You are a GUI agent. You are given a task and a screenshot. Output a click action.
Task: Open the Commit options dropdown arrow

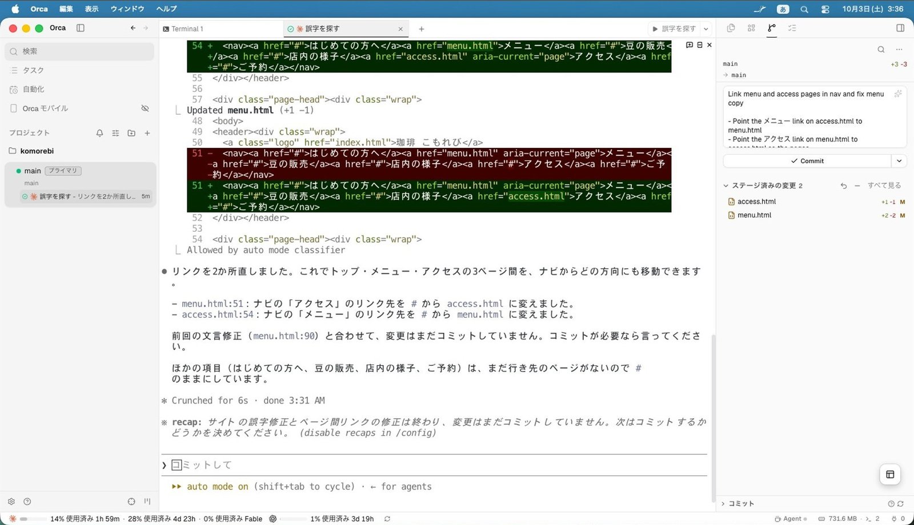click(899, 161)
